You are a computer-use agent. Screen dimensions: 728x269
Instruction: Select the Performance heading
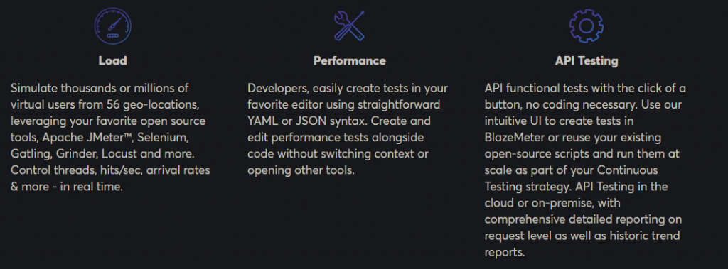pos(350,61)
